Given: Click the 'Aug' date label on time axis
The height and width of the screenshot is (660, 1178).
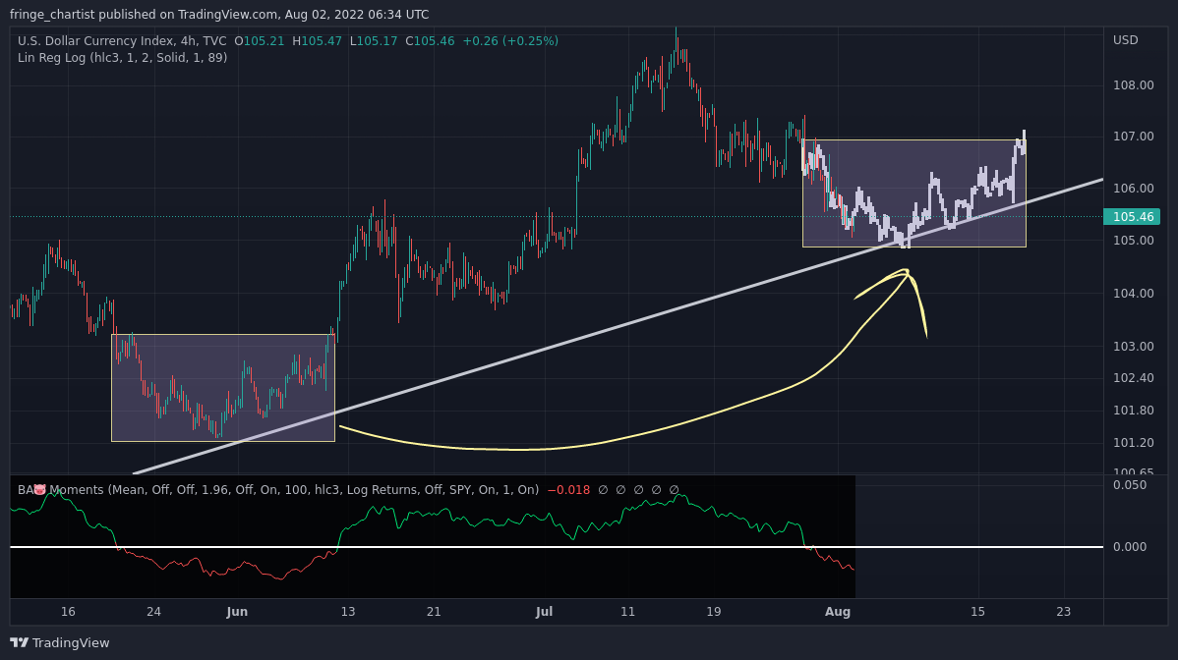Looking at the screenshot, I should (838, 611).
